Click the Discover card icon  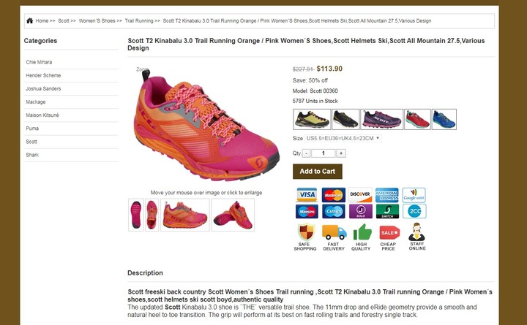pos(360,195)
